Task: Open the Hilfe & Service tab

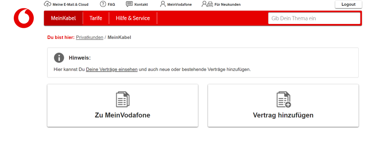Action: [133, 18]
